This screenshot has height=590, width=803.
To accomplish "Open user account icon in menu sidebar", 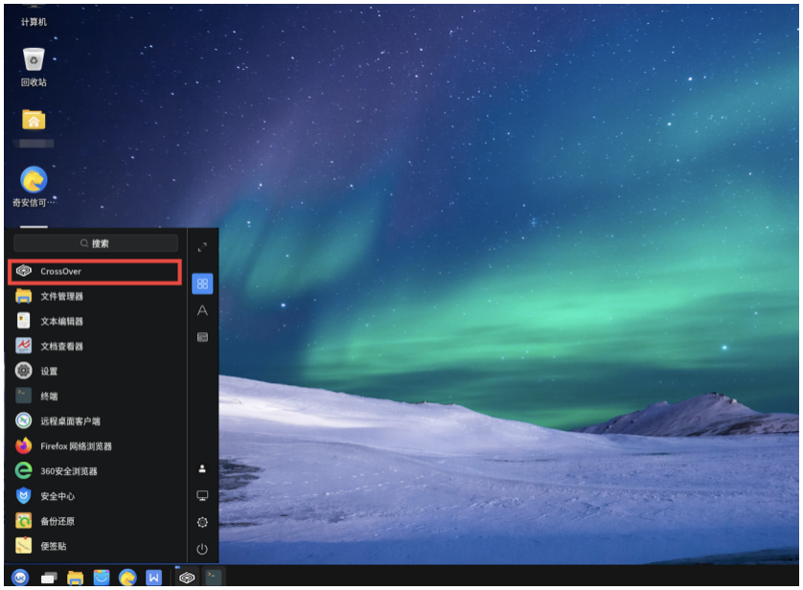I will coord(202,469).
